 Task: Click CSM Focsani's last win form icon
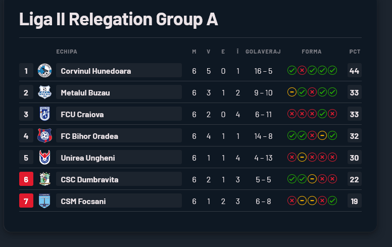332,201
